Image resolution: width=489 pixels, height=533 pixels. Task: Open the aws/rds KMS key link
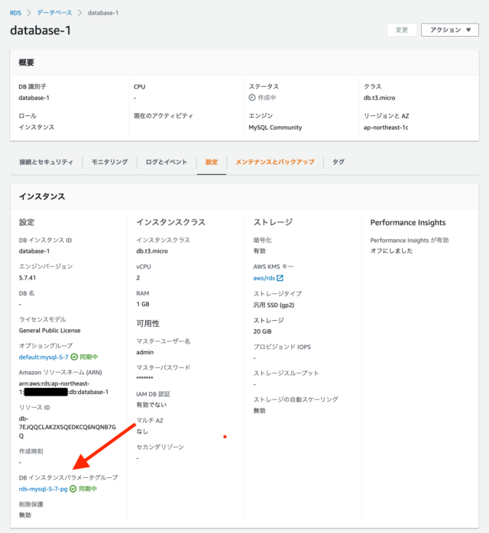point(264,278)
